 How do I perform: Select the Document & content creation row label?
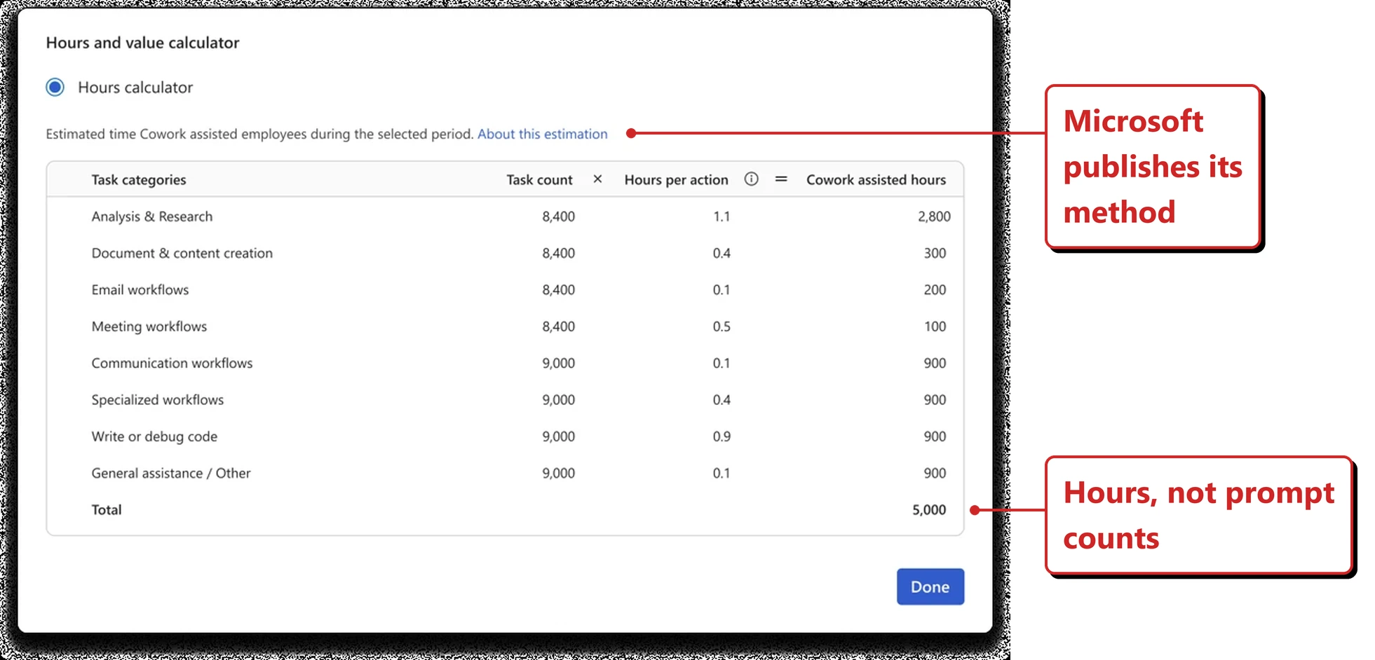[182, 253]
